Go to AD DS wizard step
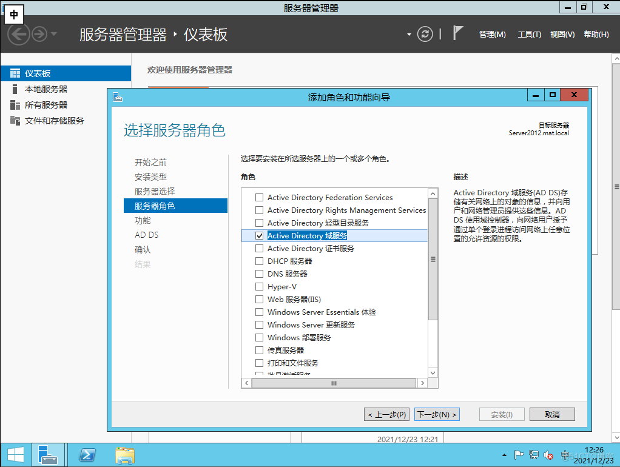Image resolution: width=620 pixels, height=467 pixels. pyautogui.click(x=146, y=235)
